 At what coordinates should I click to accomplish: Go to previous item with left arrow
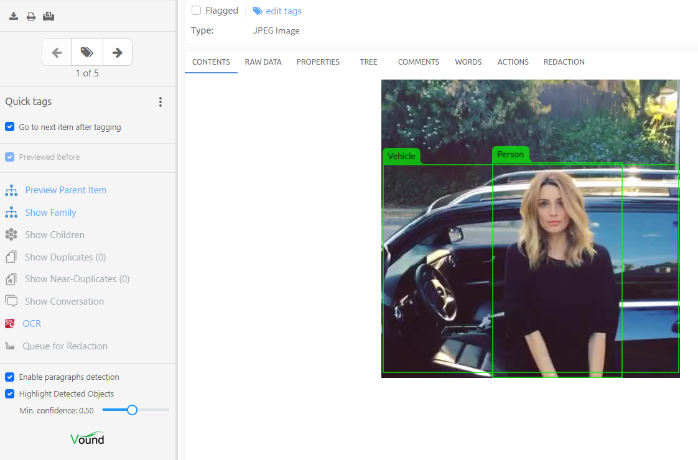(57, 53)
